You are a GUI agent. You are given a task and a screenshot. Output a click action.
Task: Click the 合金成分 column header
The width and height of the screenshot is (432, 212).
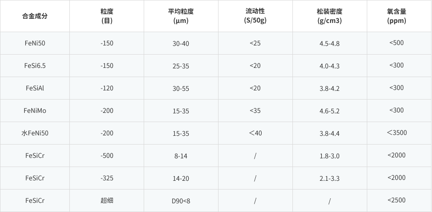[x=35, y=16]
